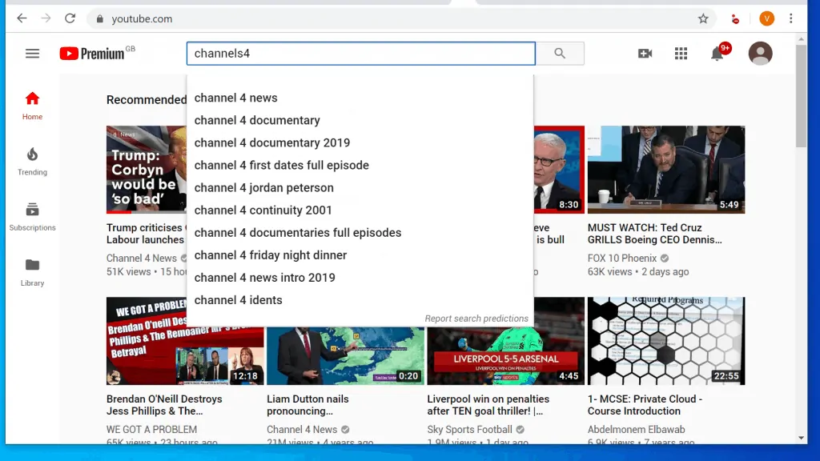
Task: Open Trending in the sidebar
Action: 32,162
